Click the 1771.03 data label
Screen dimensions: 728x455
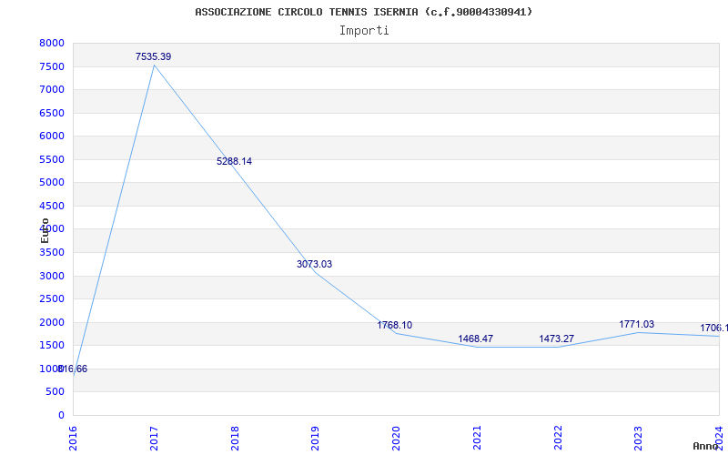coord(636,324)
